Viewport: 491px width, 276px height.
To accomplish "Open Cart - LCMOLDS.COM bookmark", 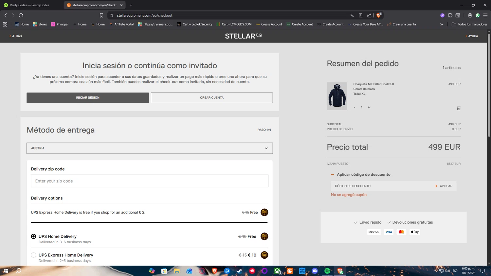I will pos(234,24).
